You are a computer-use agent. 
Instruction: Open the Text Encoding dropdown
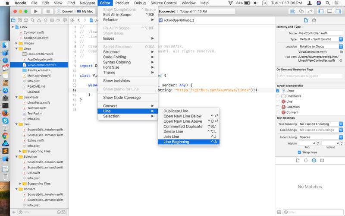pyautogui.click(x=320, y=124)
